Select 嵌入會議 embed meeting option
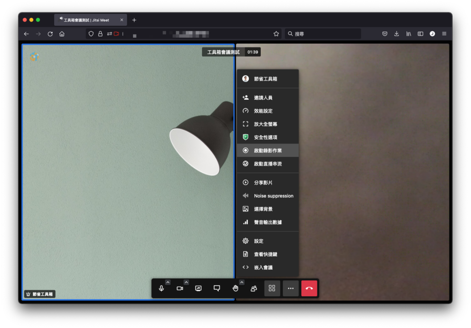The height and width of the screenshot is (328, 471). point(268,267)
